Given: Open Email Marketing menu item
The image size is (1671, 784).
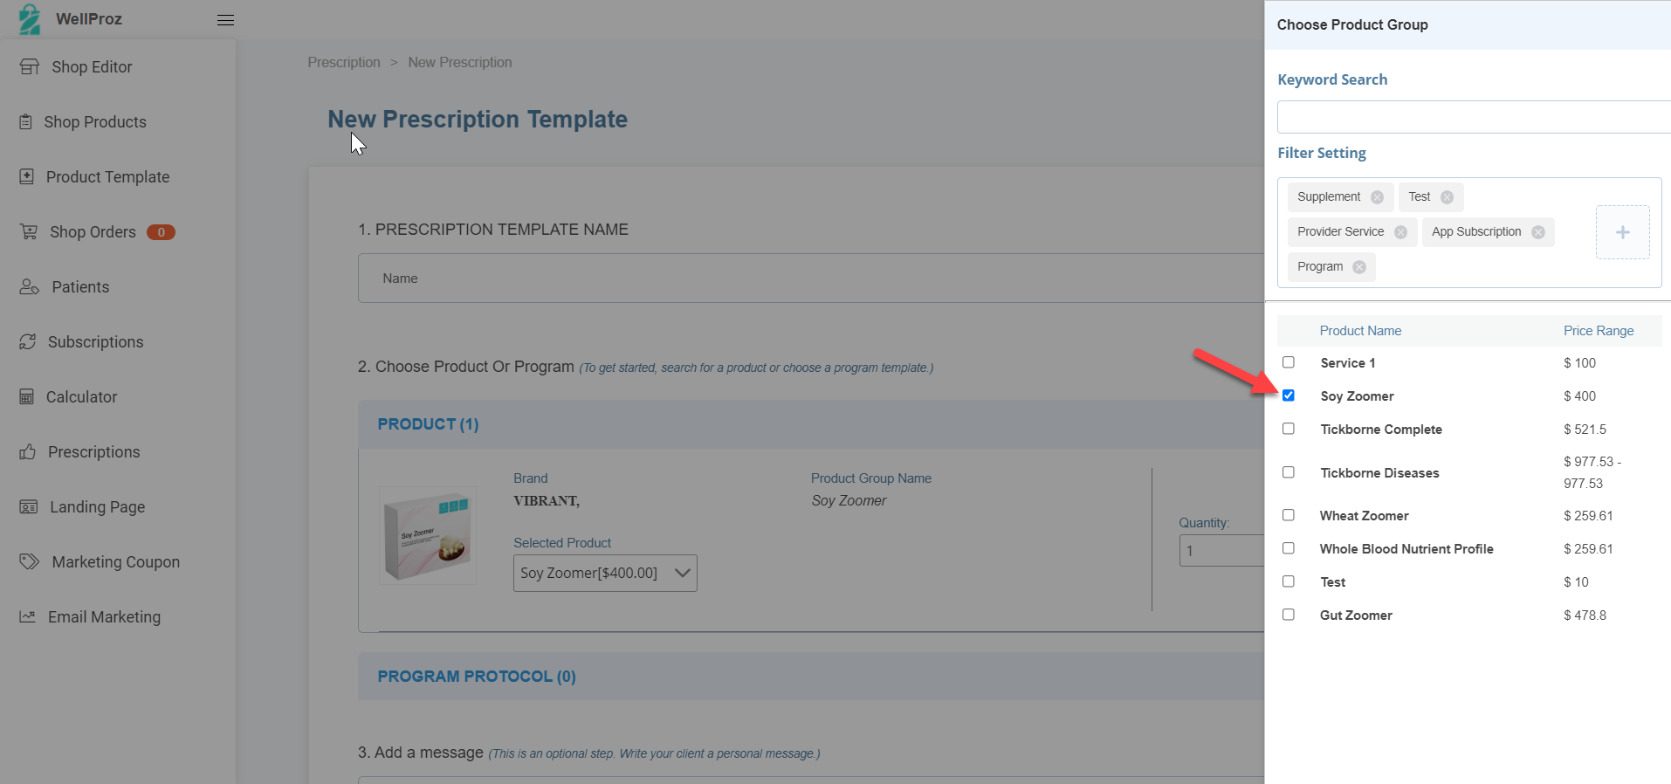Looking at the screenshot, I should (104, 617).
